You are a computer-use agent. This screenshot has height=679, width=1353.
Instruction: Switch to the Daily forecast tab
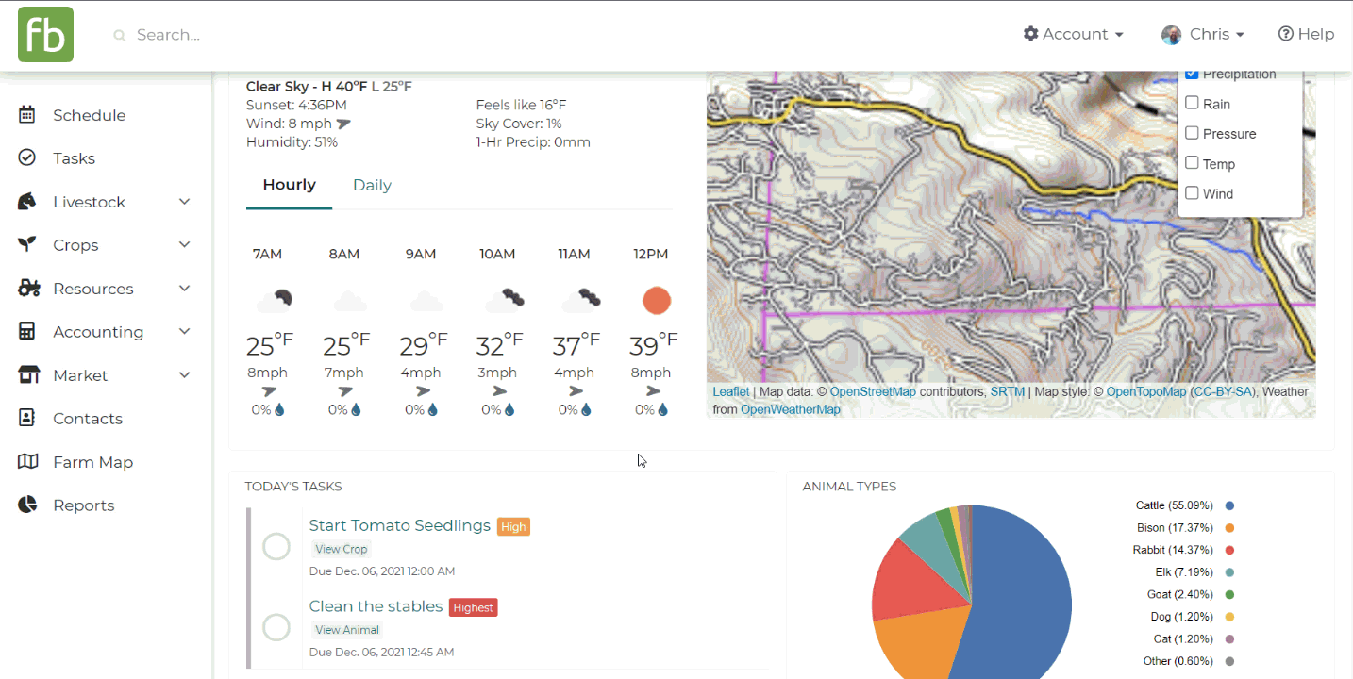pos(372,186)
